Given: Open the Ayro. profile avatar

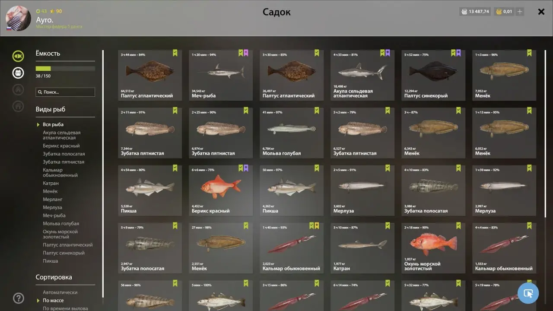Looking at the screenshot, I should coord(18,18).
